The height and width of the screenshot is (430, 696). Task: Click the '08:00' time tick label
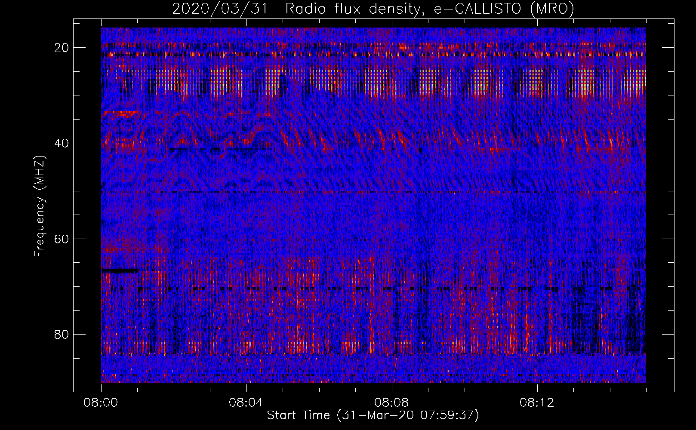pos(101,403)
